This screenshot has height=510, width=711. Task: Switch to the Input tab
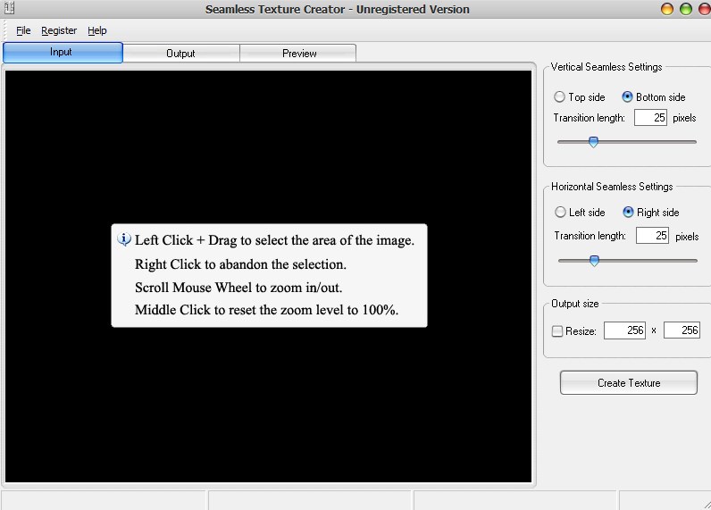pos(62,53)
